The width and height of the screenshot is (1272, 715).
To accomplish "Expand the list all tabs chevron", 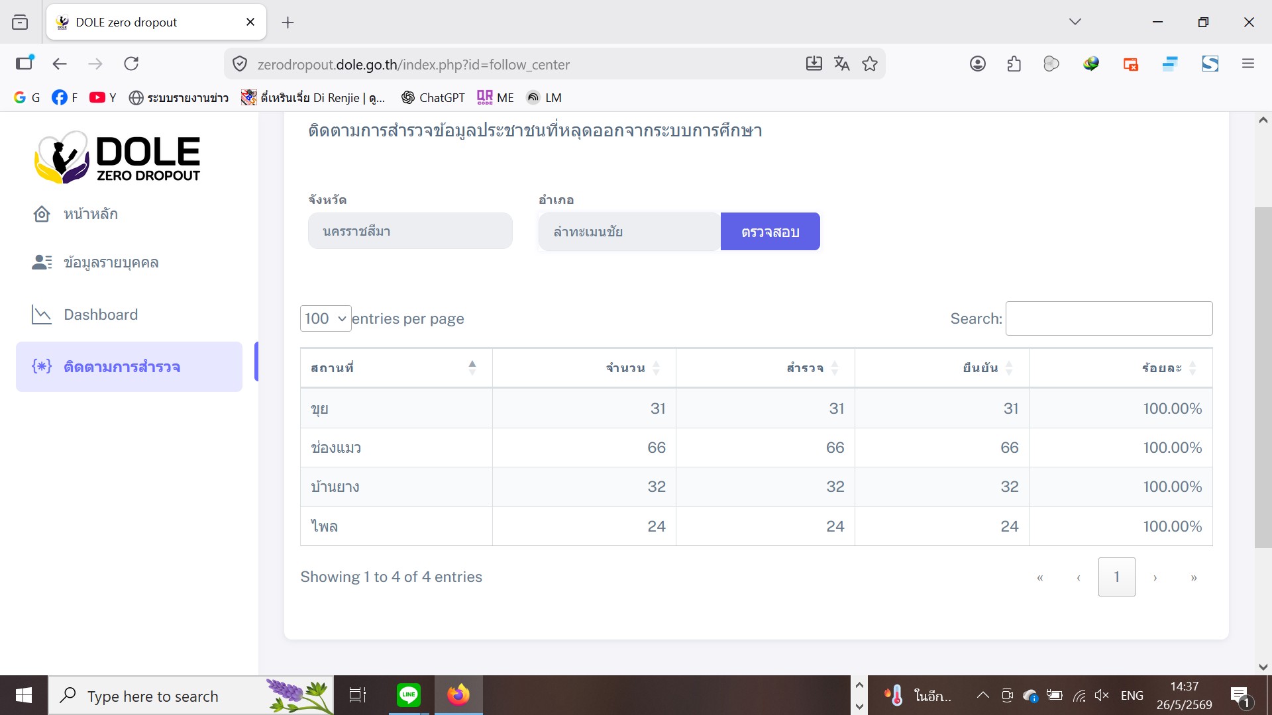I will pos(1075,22).
